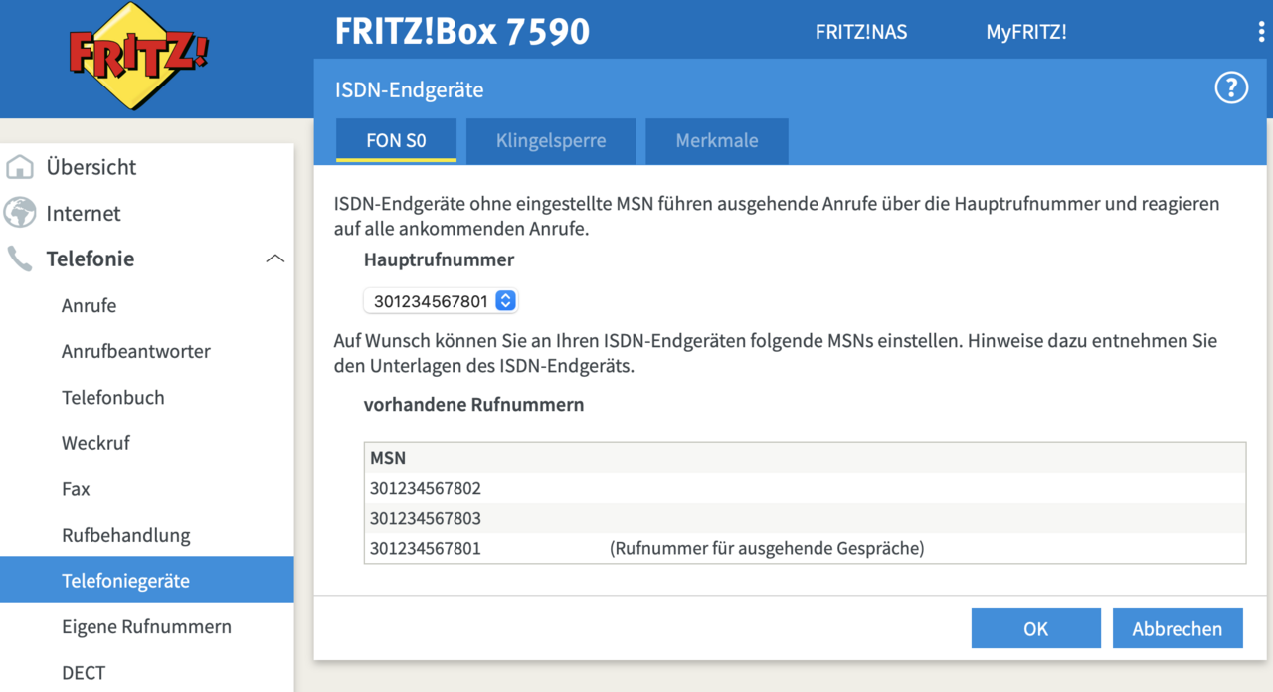Open MyFRITZ! from the top bar

tap(1026, 31)
